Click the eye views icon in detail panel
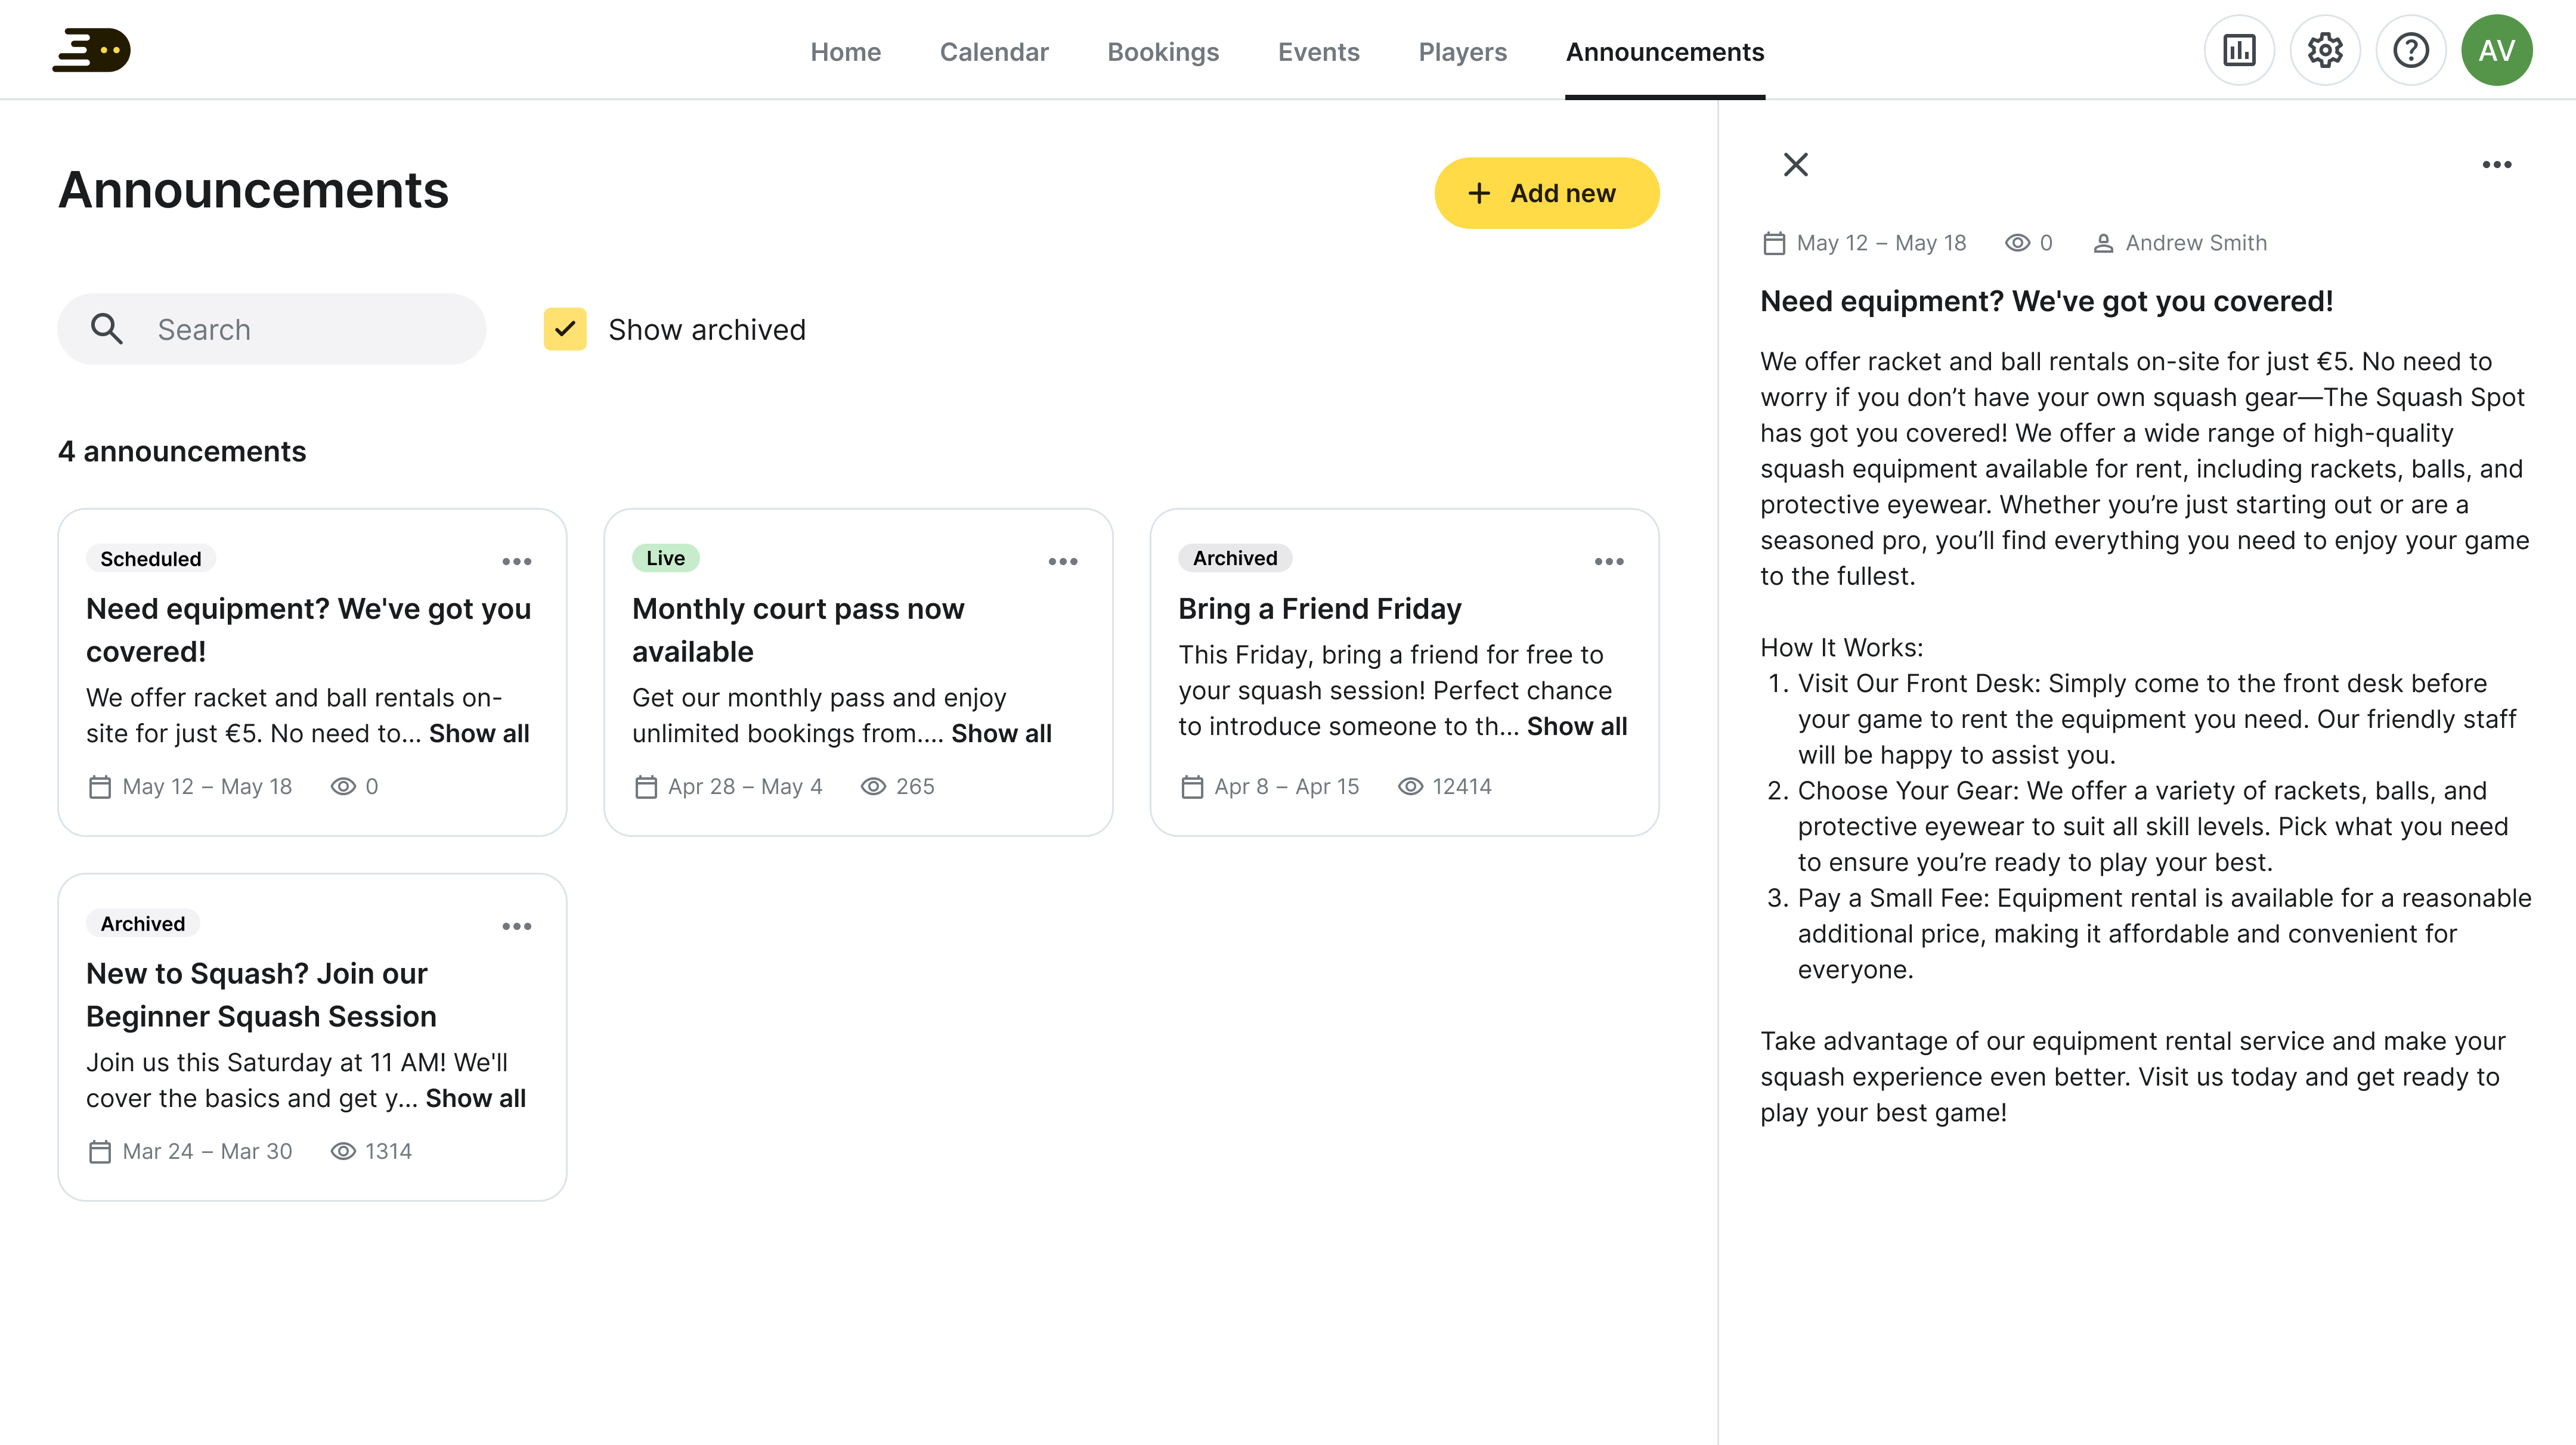Image resolution: width=2576 pixels, height=1445 pixels. click(2018, 243)
